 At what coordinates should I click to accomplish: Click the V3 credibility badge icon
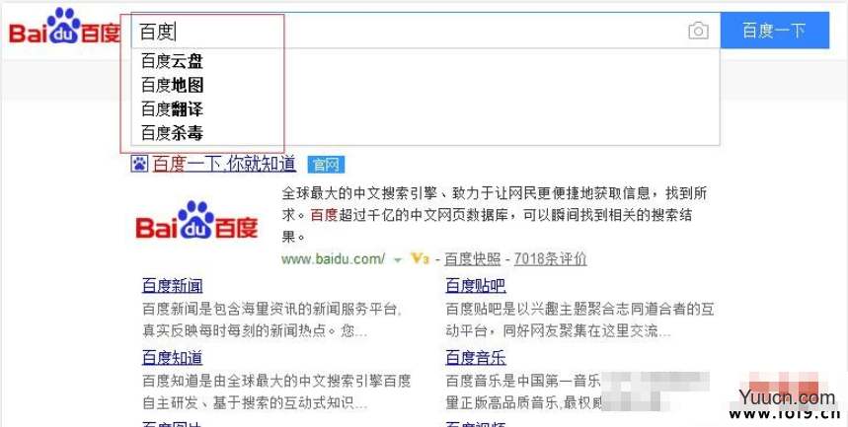click(x=420, y=259)
